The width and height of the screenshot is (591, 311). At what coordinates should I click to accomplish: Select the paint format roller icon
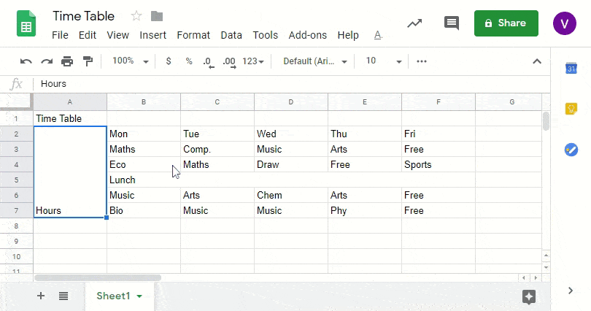pos(88,61)
